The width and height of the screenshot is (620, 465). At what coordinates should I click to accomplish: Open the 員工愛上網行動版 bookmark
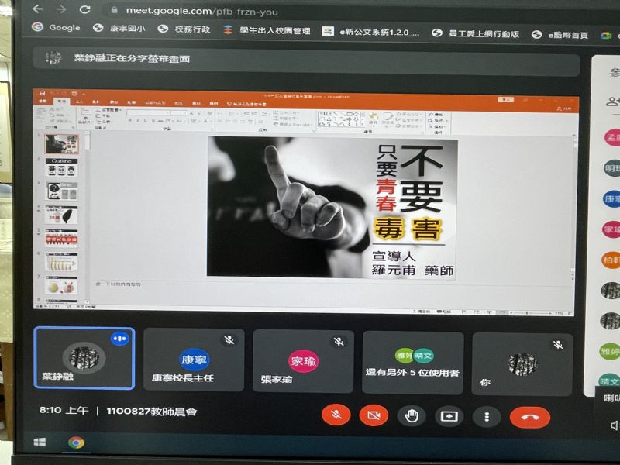476,34
